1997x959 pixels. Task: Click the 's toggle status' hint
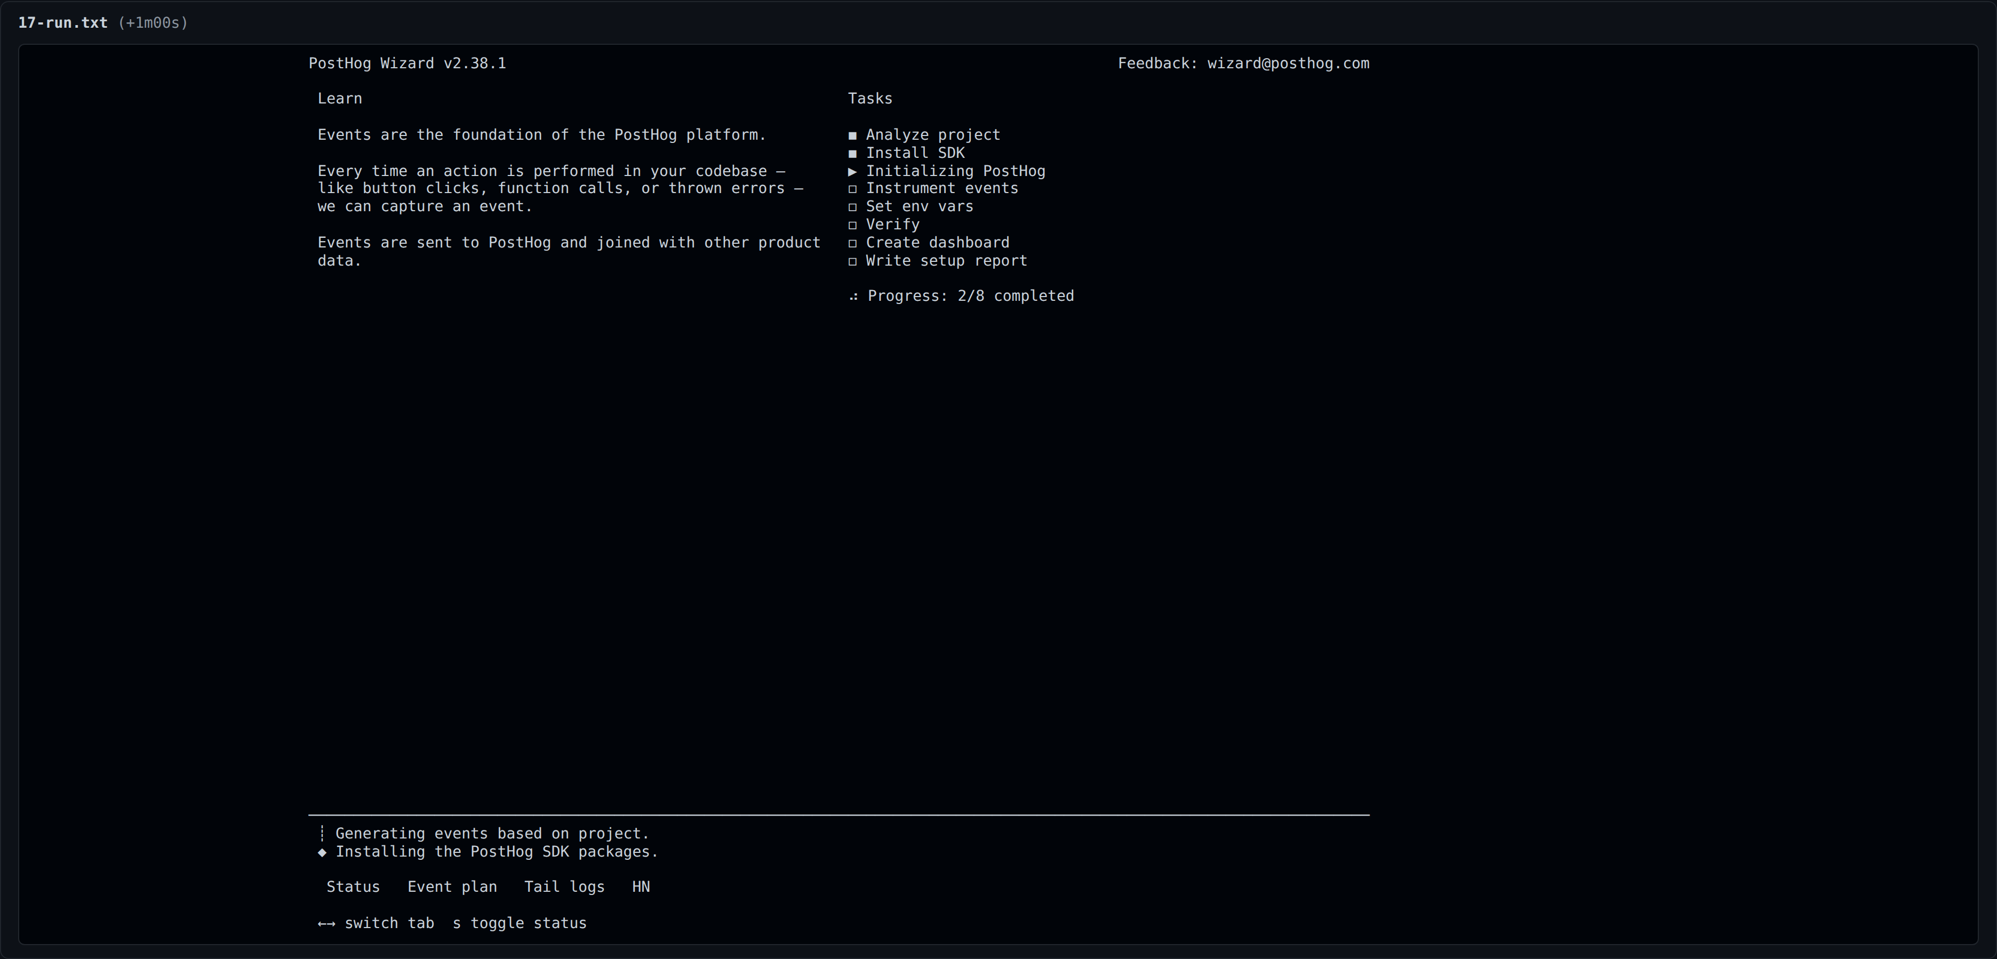tap(520, 923)
